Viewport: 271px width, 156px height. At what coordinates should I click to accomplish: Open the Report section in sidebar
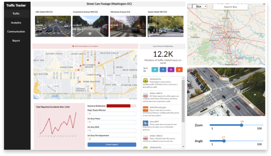pos(16,41)
